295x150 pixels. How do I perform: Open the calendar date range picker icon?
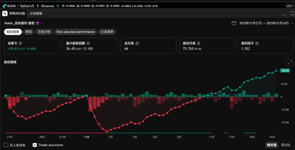pyautogui.click(x=234, y=23)
